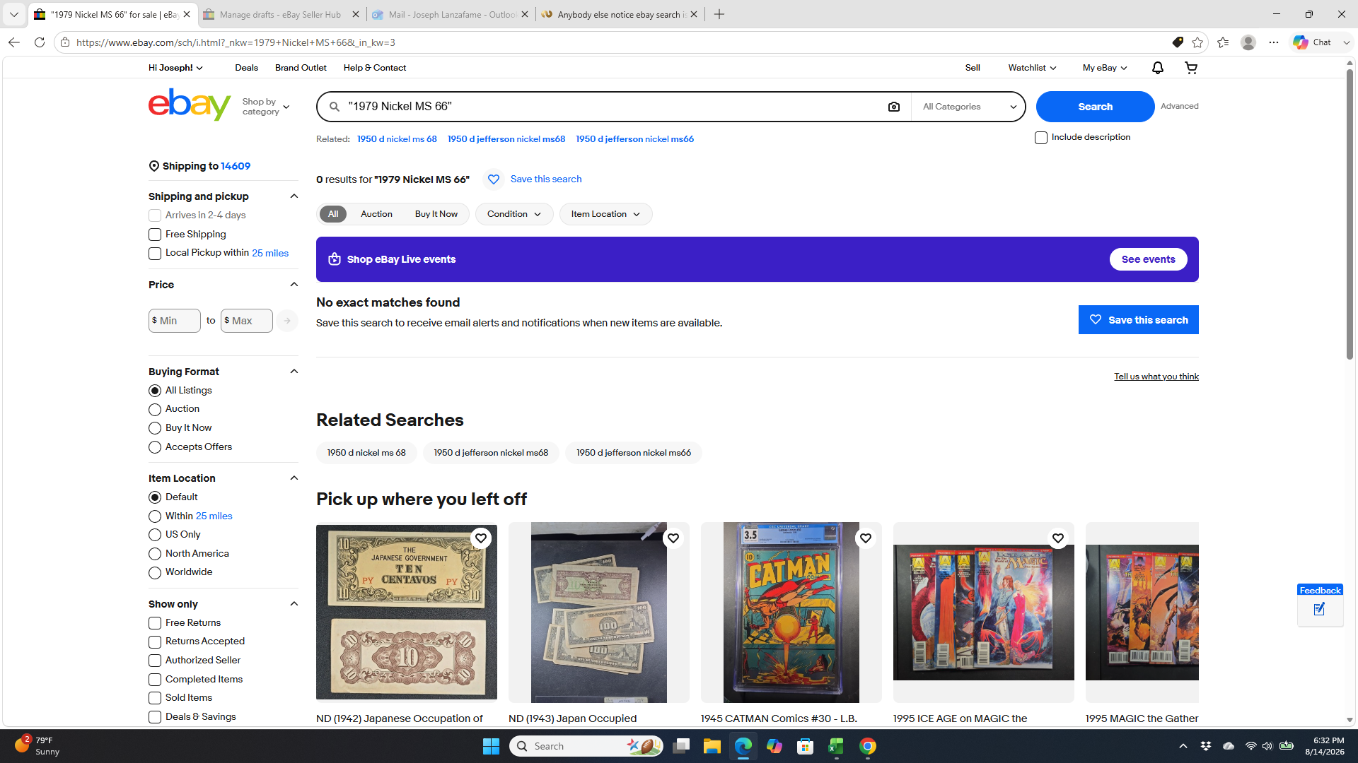The height and width of the screenshot is (763, 1358).
Task: Open the shopping cart
Action: click(1191, 68)
